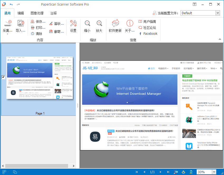Click the 导入 import icon
This screenshot has height=175, width=224.
click(20, 24)
